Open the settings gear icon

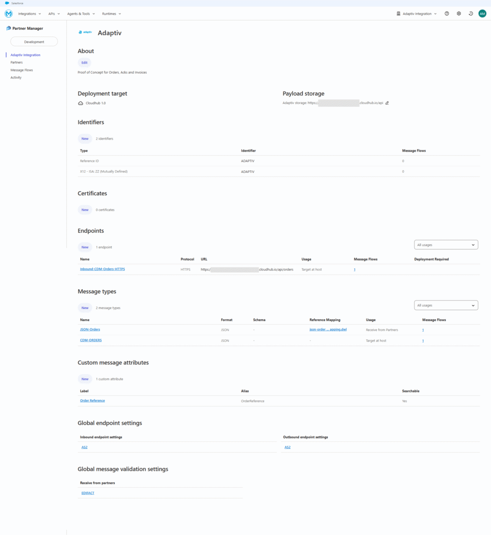click(458, 13)
